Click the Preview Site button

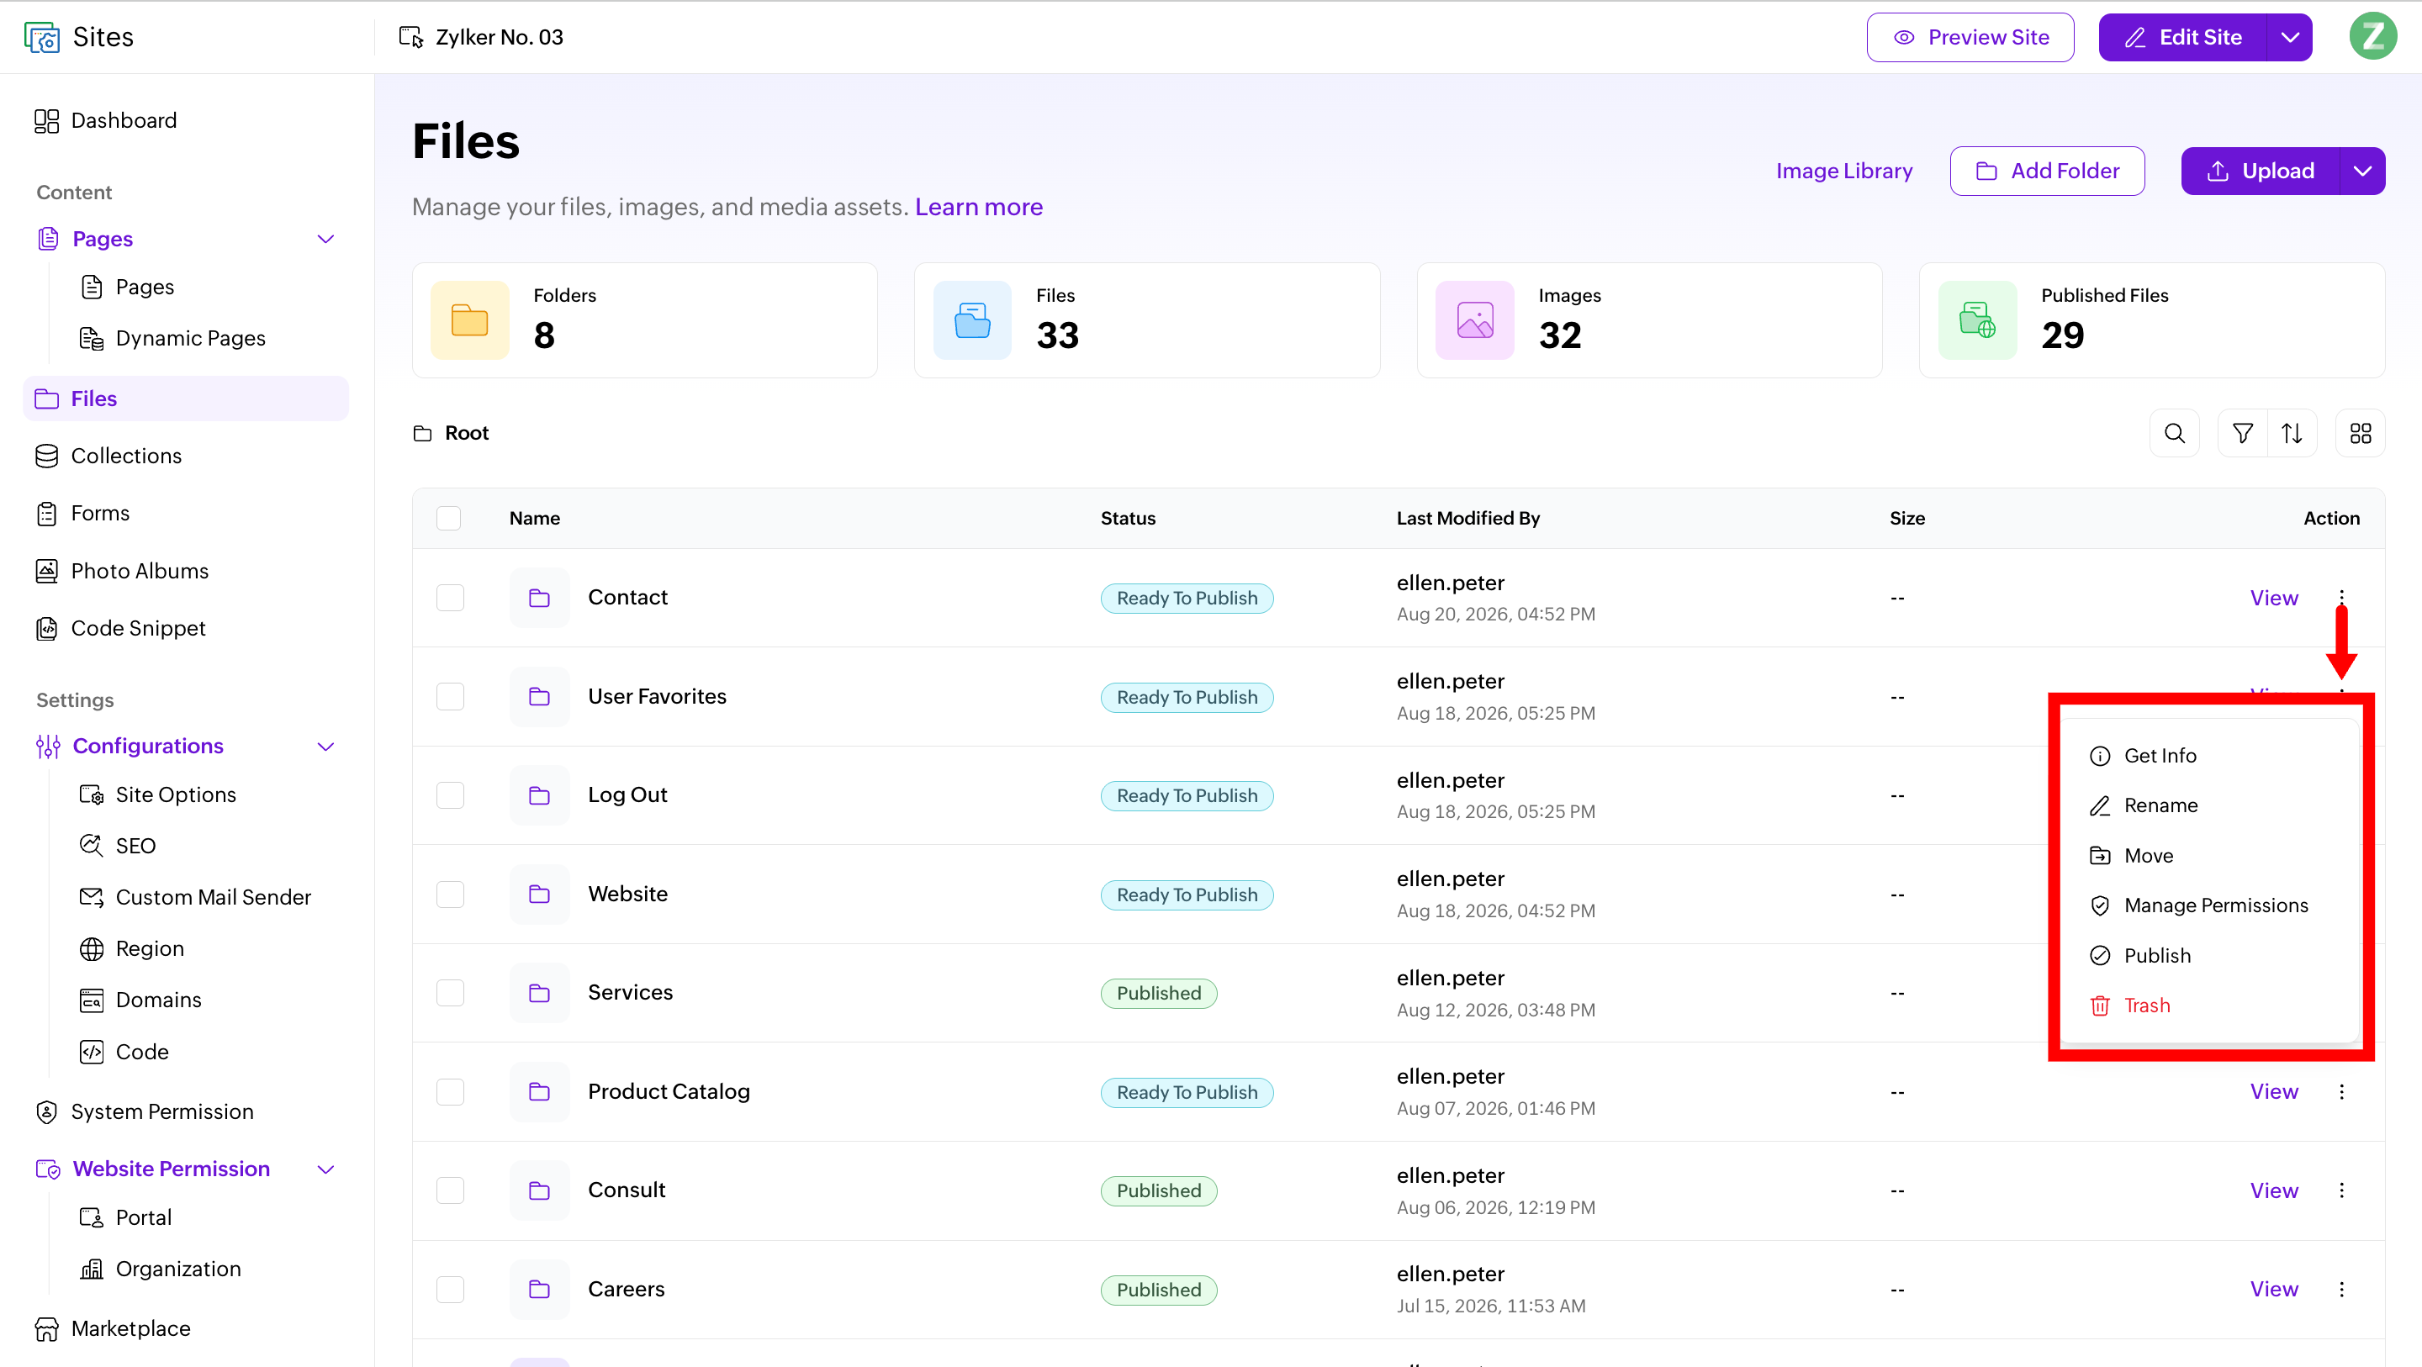(1970, 38)
